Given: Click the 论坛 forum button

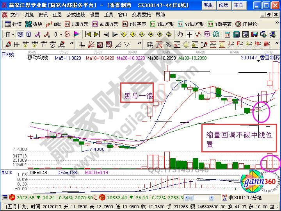Looking at the screenshot, I should click(x=223, y=5).
